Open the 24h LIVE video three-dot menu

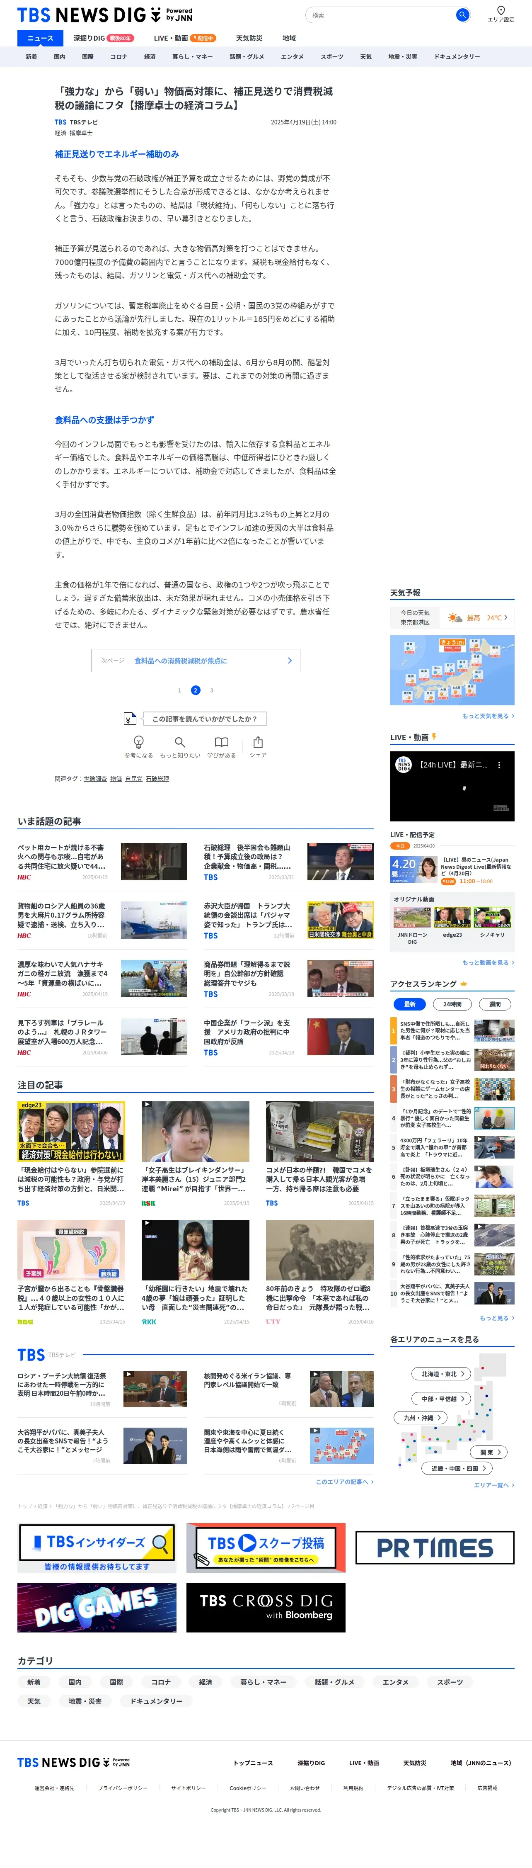499,765
